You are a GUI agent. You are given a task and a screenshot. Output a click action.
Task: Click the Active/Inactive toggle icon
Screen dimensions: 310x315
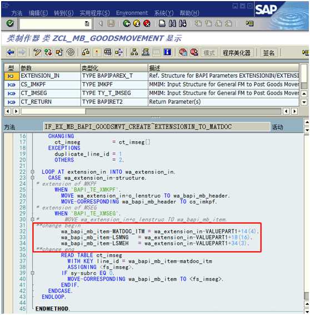tap(48, 53)
